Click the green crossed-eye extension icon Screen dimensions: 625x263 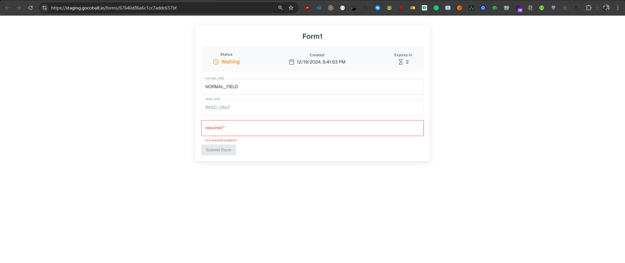pyautogui.click(x=495, y=8)
